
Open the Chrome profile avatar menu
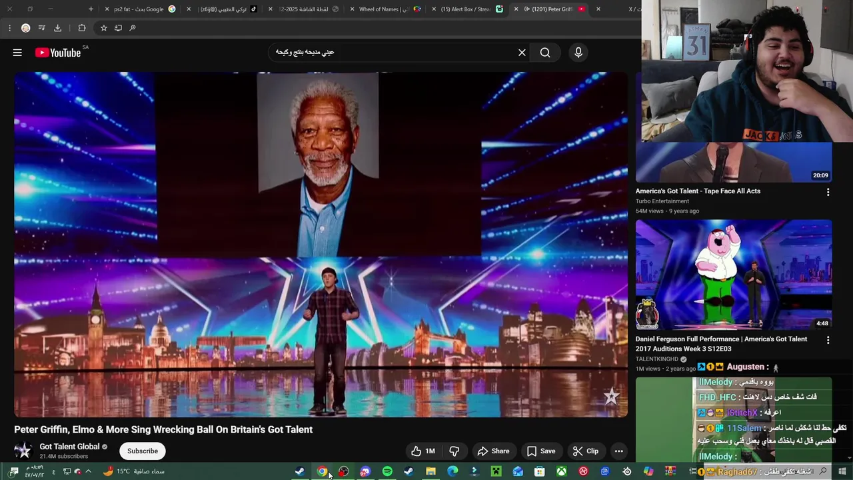(x=25, y=28)
